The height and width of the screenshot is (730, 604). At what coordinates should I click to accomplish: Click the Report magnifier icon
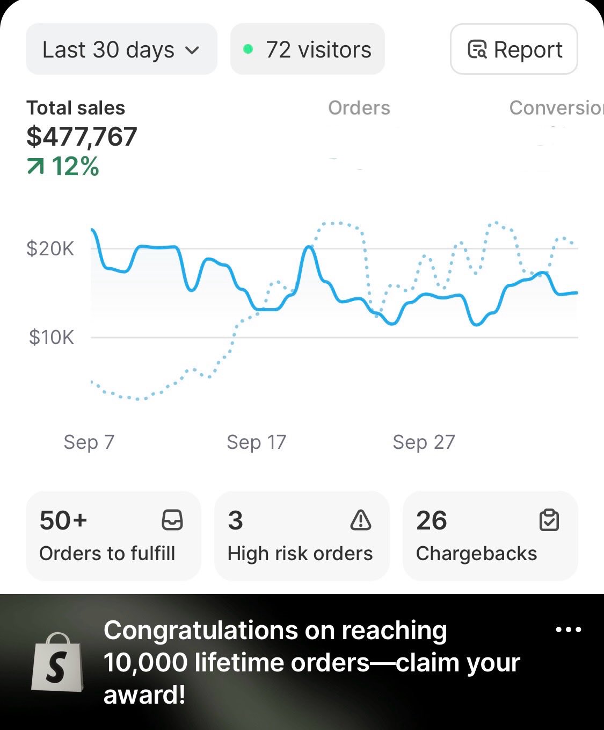pyautogui.click(x=477, y=49)
